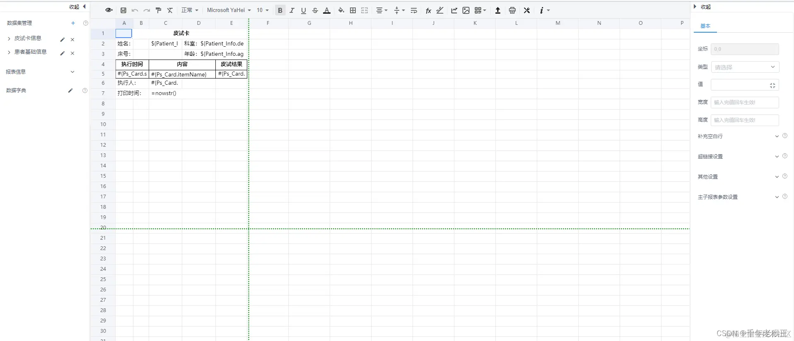794x341 pixels.
Task: Select the 基本 tab
Action: pos(705,26)
